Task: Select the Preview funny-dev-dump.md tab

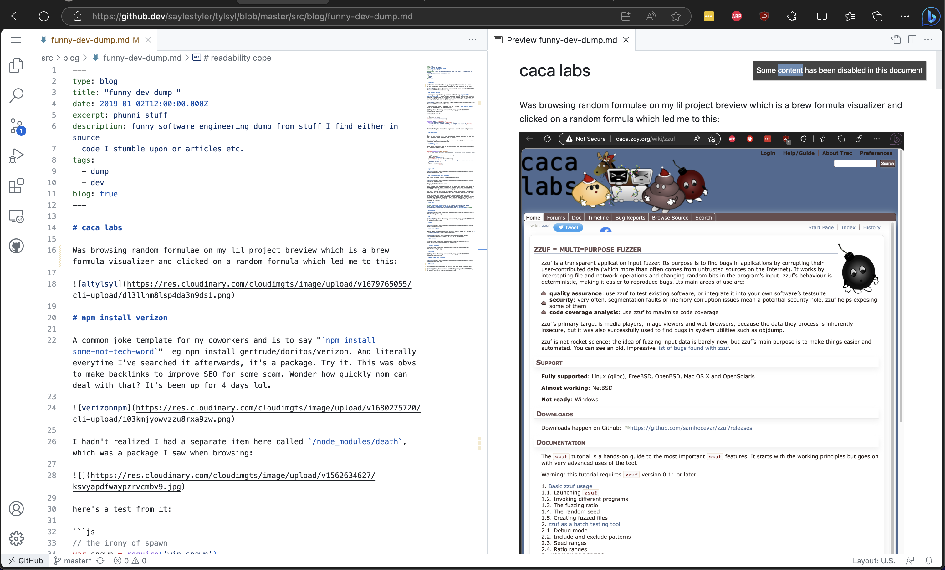Action: pyautogui.click(x=561, y=40)
